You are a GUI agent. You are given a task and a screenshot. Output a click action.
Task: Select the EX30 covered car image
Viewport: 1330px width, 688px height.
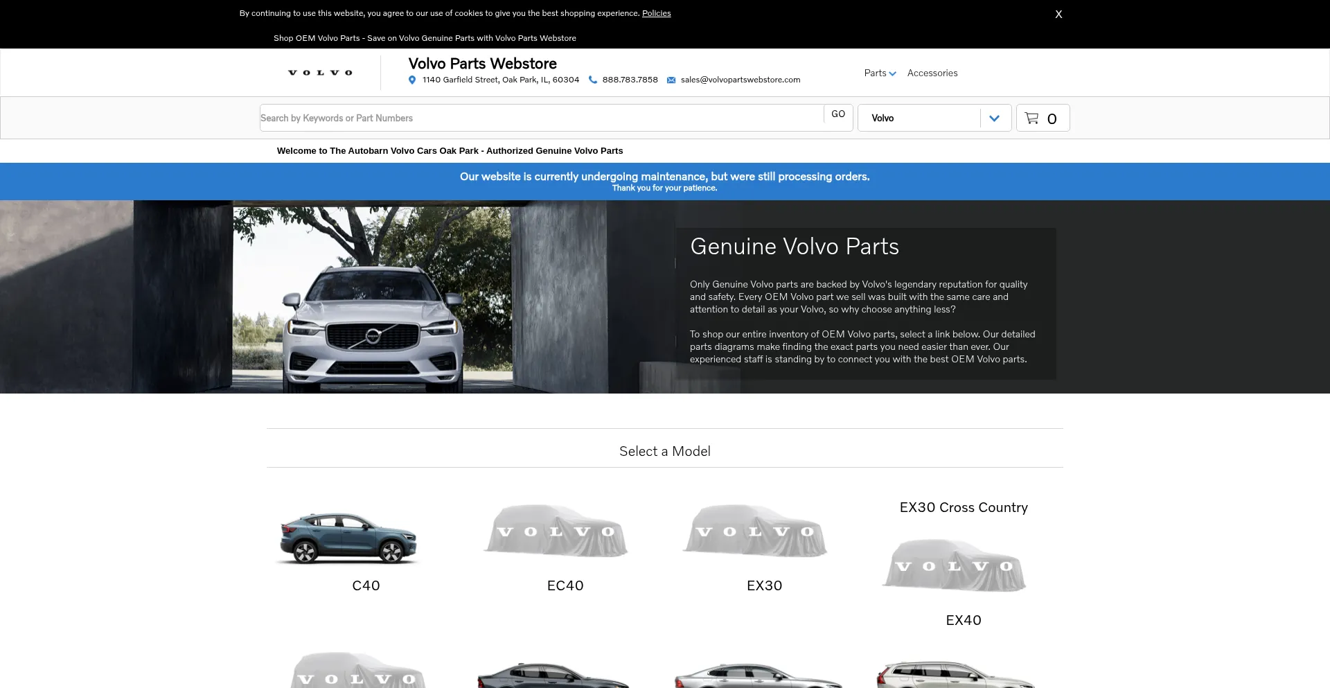tap(755, 530)
